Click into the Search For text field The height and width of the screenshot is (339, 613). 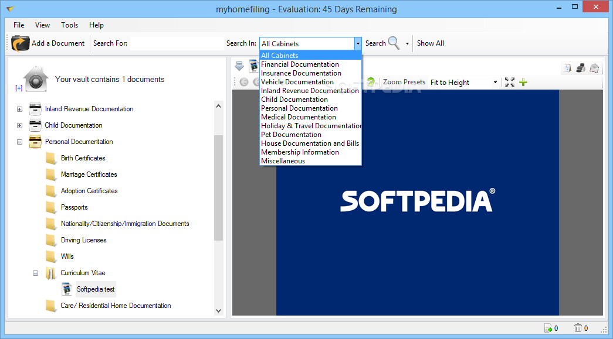click(x=177, y=43)
